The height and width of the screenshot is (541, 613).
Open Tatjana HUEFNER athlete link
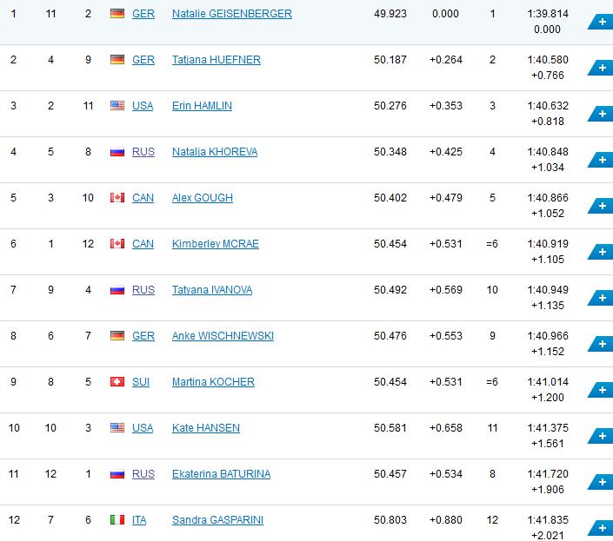(x=217, y=60)
